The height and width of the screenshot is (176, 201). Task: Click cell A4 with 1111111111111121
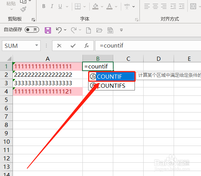48,92
